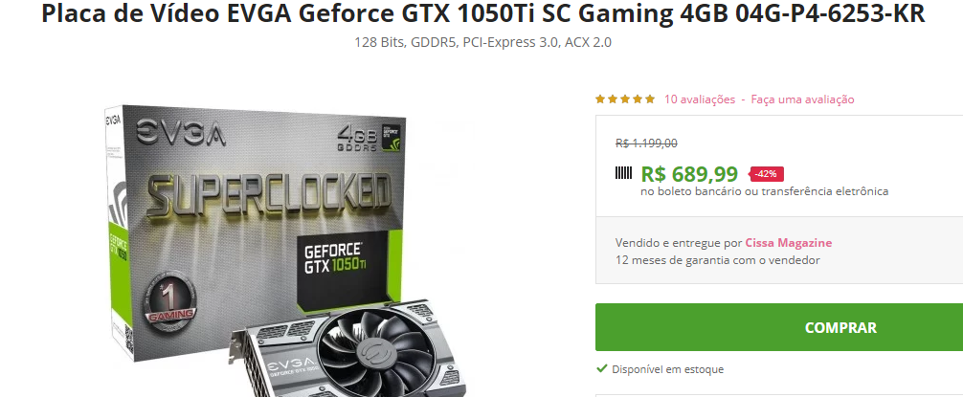963x397 pixels.
Task: Click the green R$ 689,99 price
Action: tap(689, 174)
